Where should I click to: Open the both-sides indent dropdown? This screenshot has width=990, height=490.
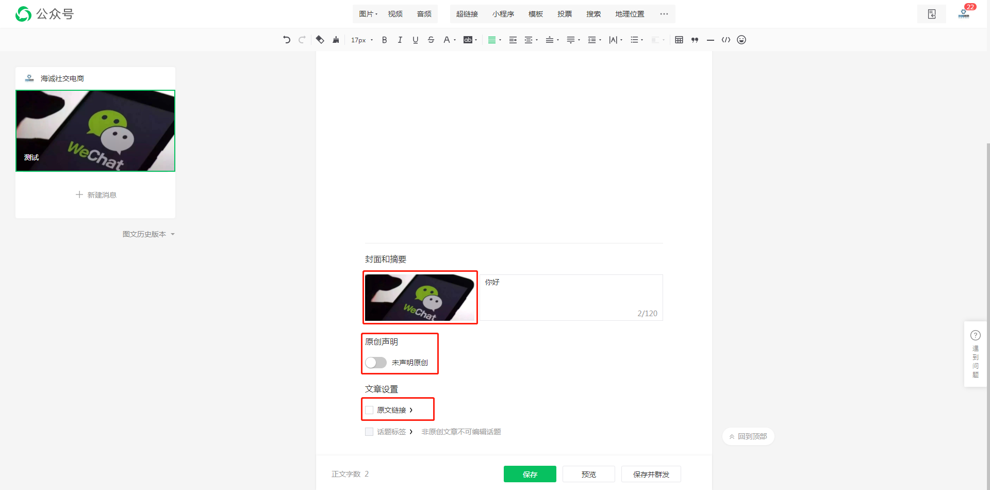(531, 40)
